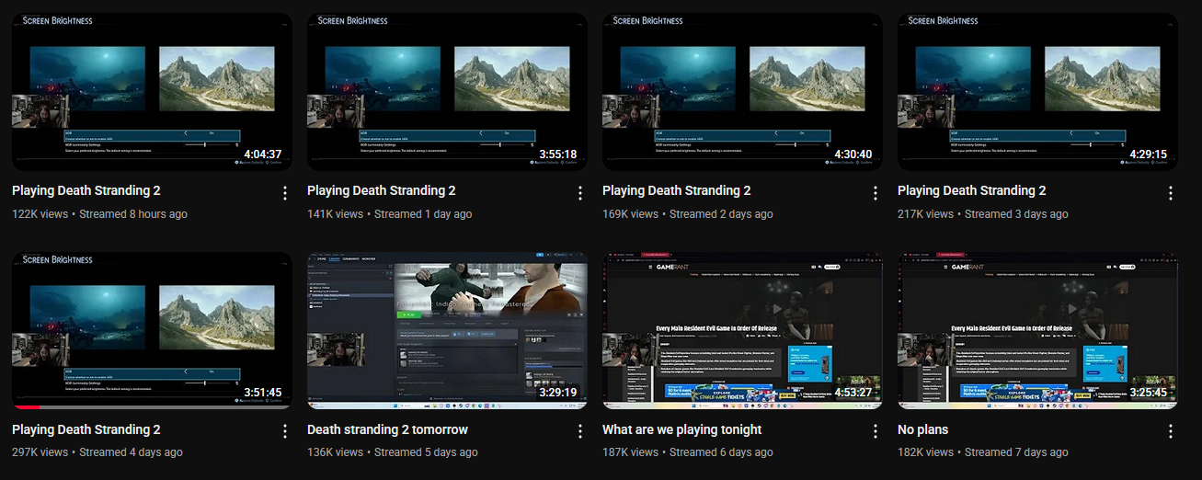Open thumbnail of No plans video
Image resolution: width=1202 pixels, height=480 pixels.
[x=1037, y=330]
